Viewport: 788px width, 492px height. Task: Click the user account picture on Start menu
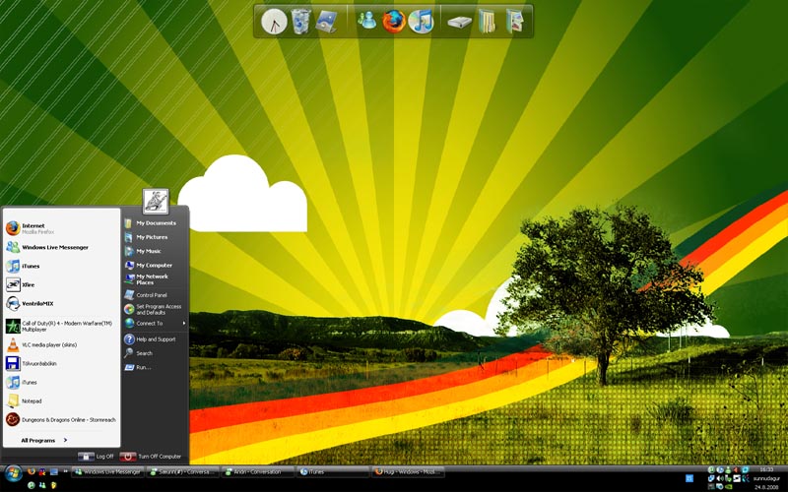pyautogui.click(x=156, y=202)
